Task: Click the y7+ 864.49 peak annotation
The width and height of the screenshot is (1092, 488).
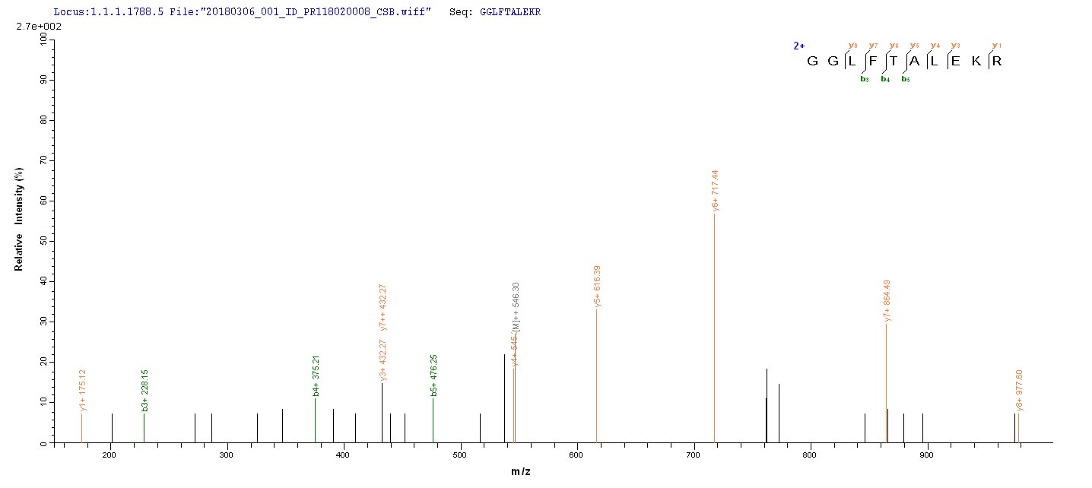Action: (887, 300)
